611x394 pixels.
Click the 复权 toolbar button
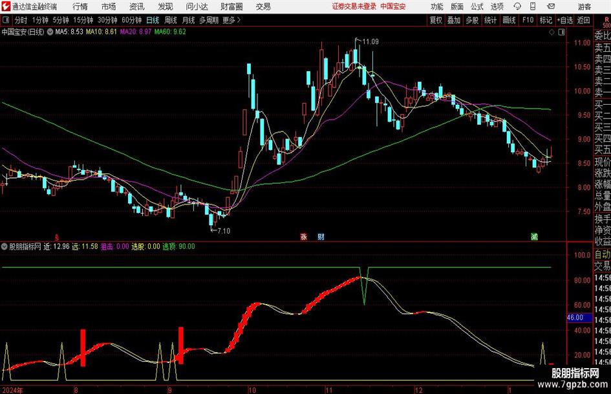pyautogui.click(x=436, y=20)
